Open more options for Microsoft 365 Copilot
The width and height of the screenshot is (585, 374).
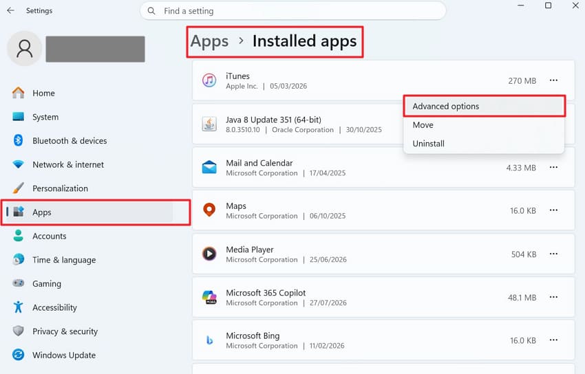coord(553,297)
